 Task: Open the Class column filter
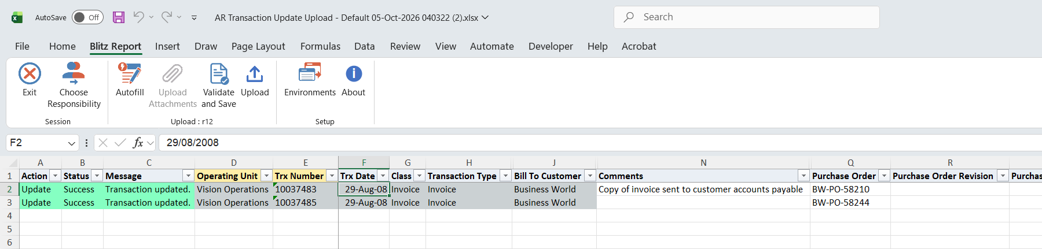coord(420,176)
